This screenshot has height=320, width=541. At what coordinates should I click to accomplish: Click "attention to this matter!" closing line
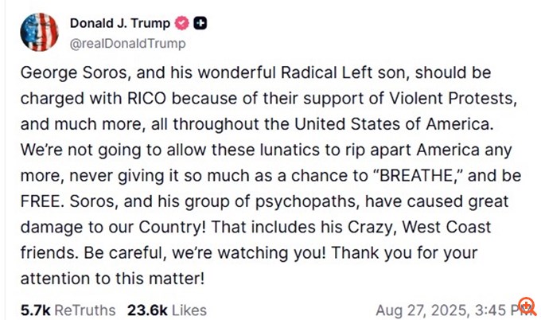113,279
